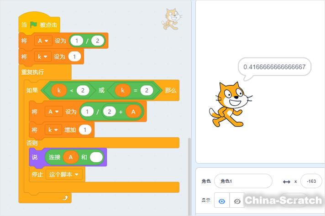Open k dropdown in 增加 block
This screenshot has width=325, height=216.
(53, 130)
